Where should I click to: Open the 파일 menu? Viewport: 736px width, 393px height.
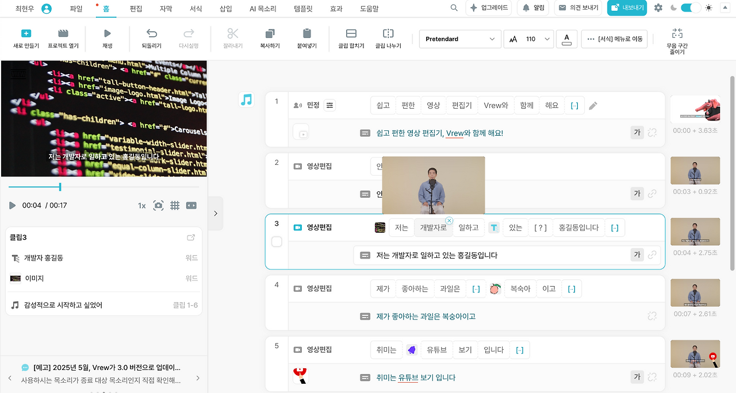pyautogui.click(x=76, y=9)
